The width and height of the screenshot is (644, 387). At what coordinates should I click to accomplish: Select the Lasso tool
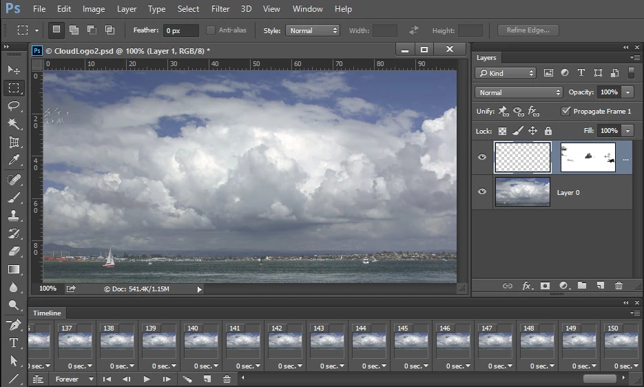pyautogui.click(x=14, y=106)
